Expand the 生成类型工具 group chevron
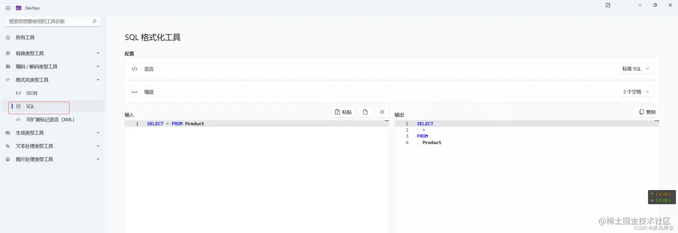This screenshot has width=678, height=233. click(98, 133)
